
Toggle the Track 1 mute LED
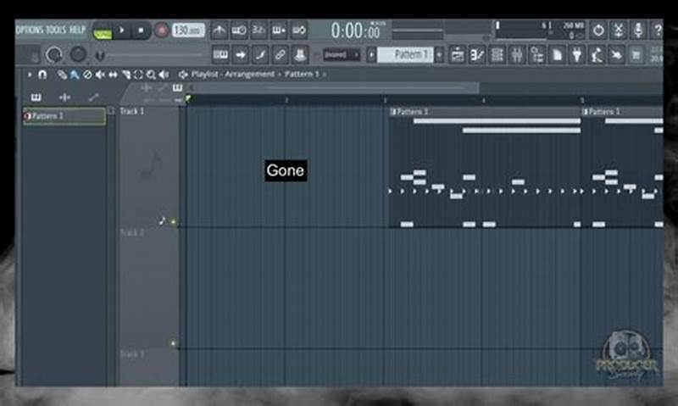(173, 222)
